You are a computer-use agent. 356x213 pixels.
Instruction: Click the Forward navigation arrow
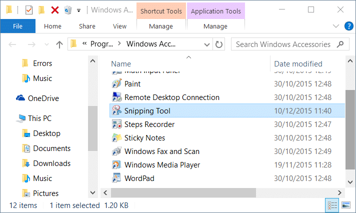31,44
